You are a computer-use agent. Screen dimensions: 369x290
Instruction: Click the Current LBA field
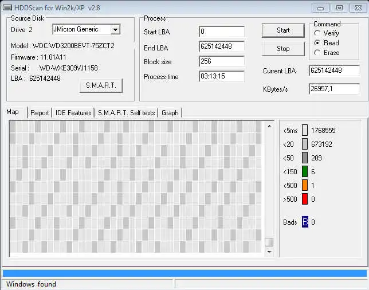(x=334, y=70)
